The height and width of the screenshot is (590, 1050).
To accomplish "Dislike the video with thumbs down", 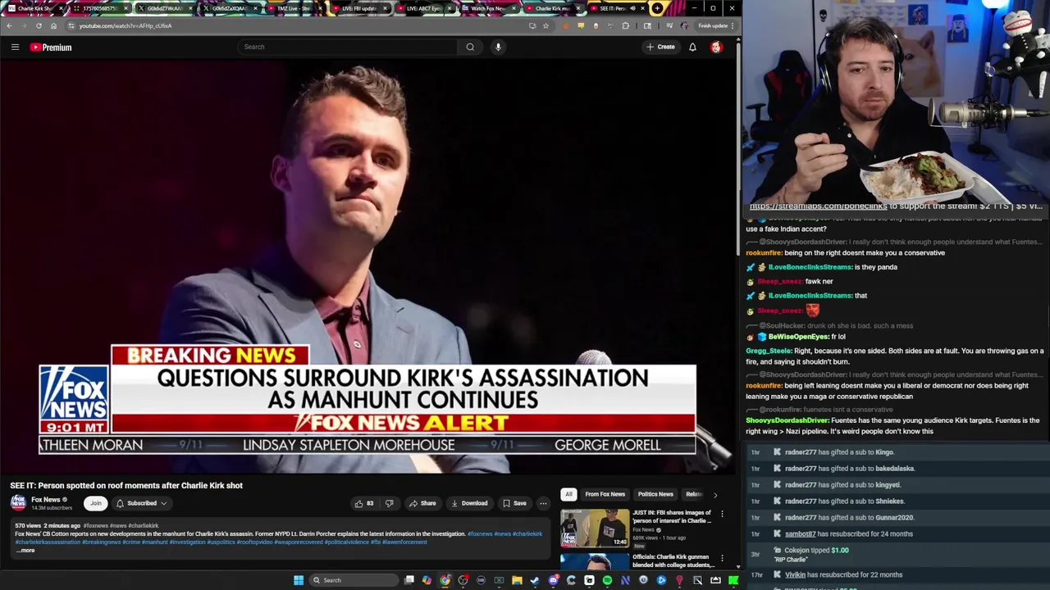I will pos(390,503).
